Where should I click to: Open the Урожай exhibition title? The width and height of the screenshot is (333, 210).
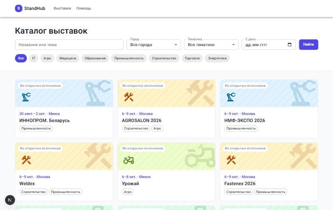(130, 183)
